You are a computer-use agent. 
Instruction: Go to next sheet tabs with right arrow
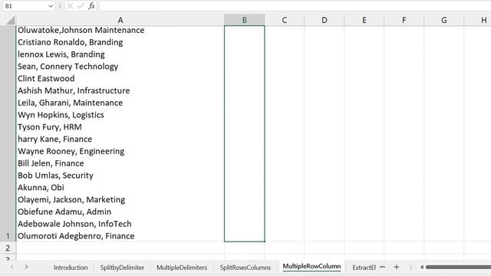click(x=26, y=267)
